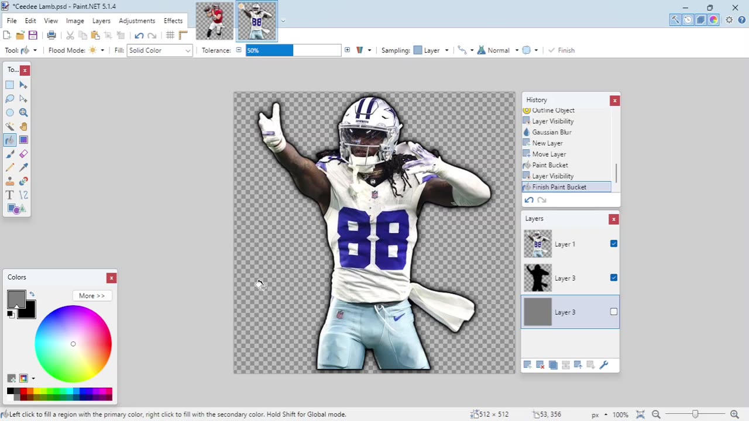The image size is (749, 421).
Task: Uncheck visibility of the black silhouette Layer 3
Action: tap(614, 278)
